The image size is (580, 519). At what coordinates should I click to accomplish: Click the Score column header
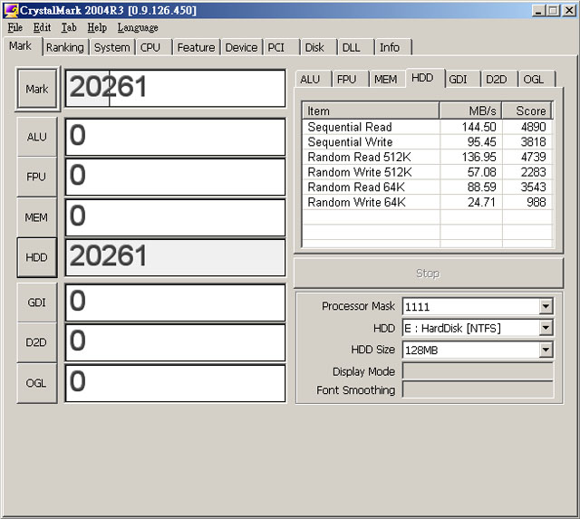coord(530,111)
